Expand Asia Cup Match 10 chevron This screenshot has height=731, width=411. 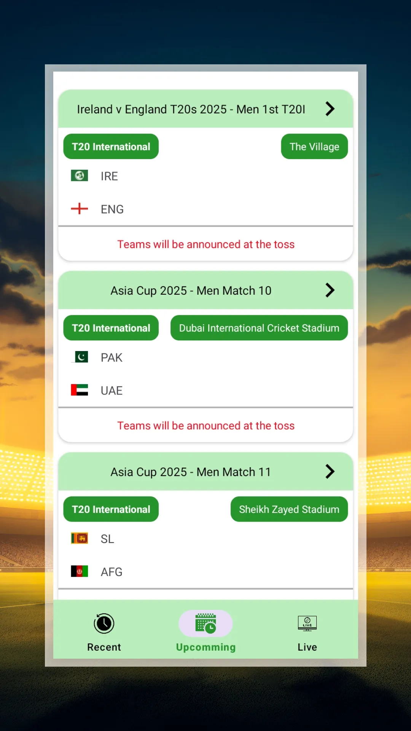click(x=330, y=290)
